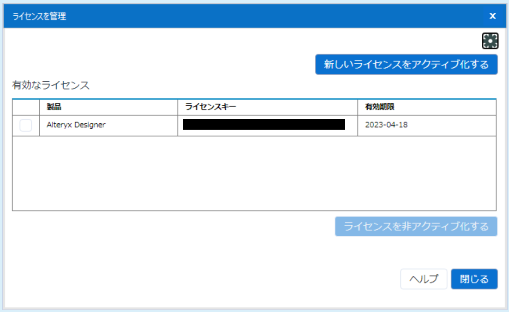Activate a new license via the blue button
509x312 pixels.
click(406, 65)
